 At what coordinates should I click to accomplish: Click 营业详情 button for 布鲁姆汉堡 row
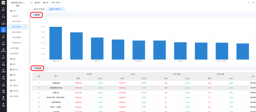252,83
